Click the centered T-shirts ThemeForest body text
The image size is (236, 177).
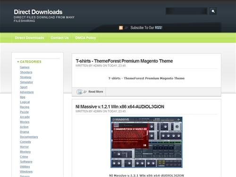[x=146, y=78]
